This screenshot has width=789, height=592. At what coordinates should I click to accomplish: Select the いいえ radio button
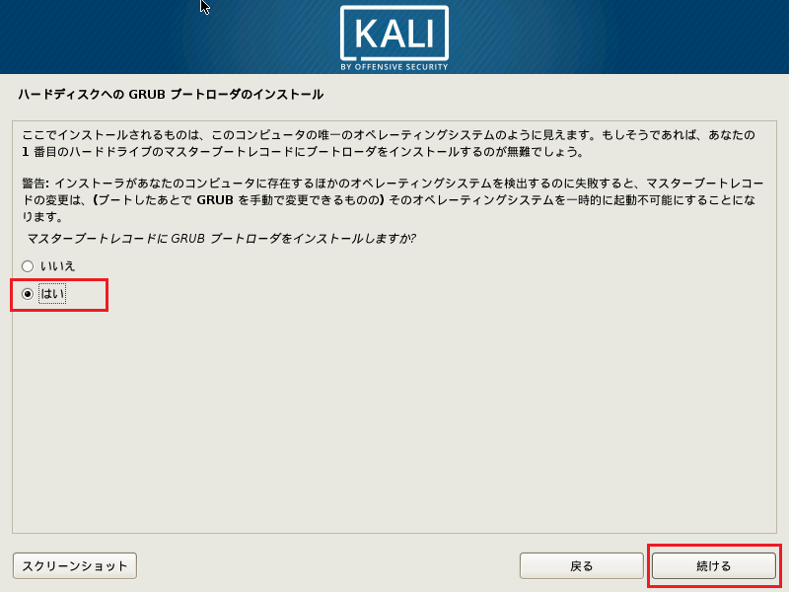click(x=28, y=265)
